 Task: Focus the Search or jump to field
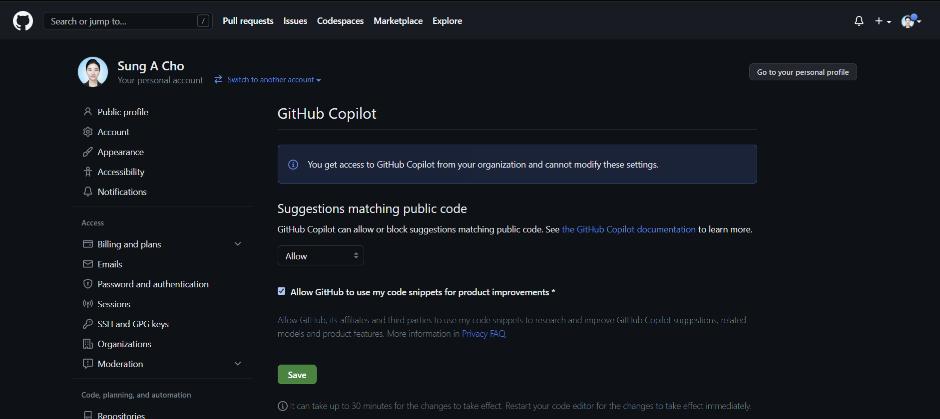[128, 21]
